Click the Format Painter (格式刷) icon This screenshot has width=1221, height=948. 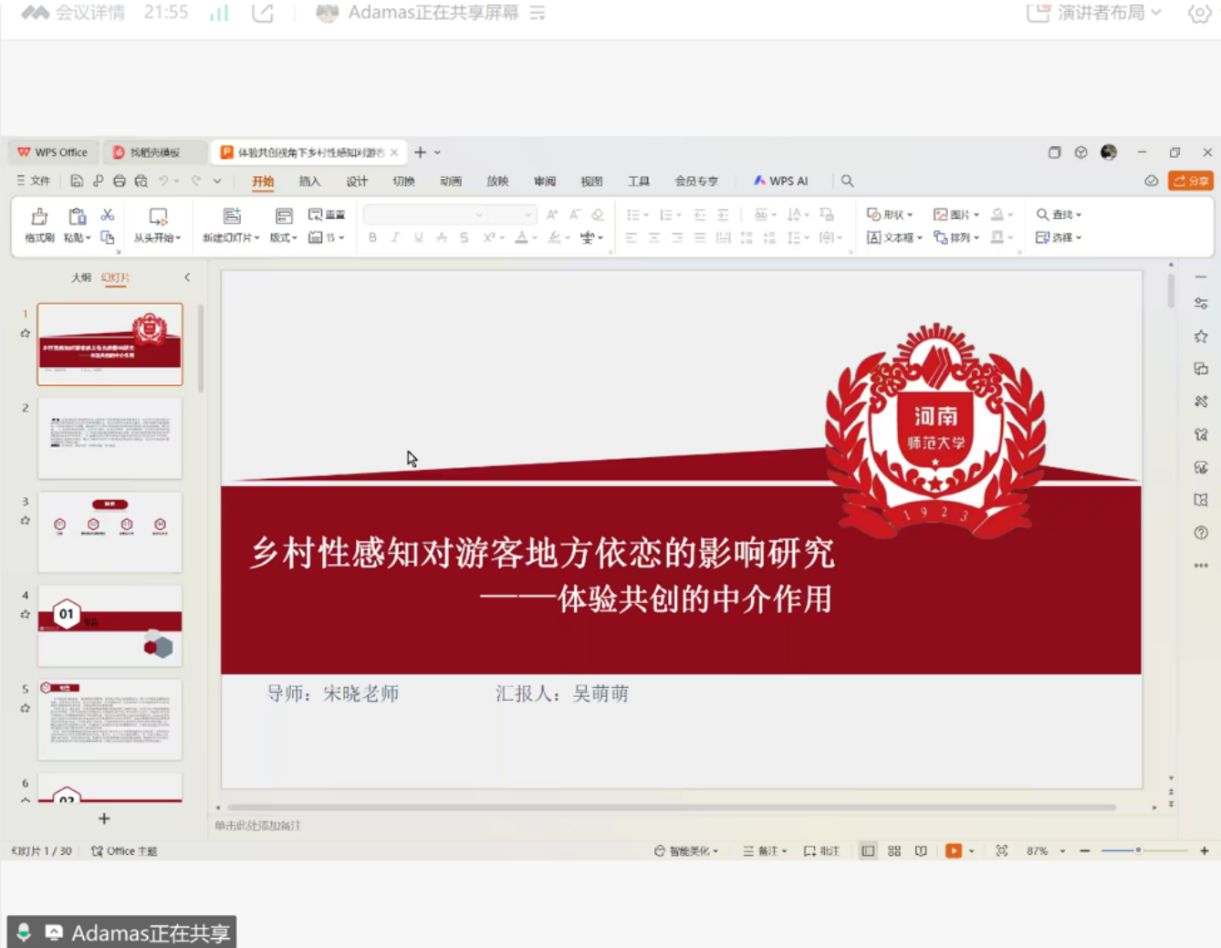(39, 217)
